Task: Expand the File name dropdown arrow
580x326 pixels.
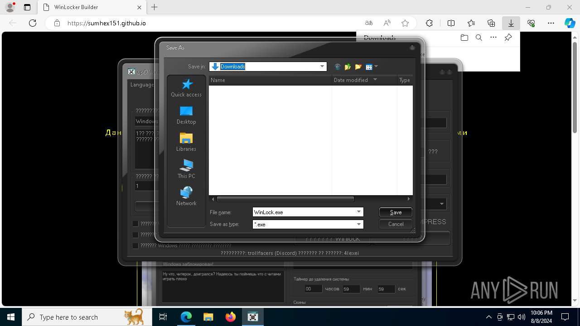Action: pos(359,212)
